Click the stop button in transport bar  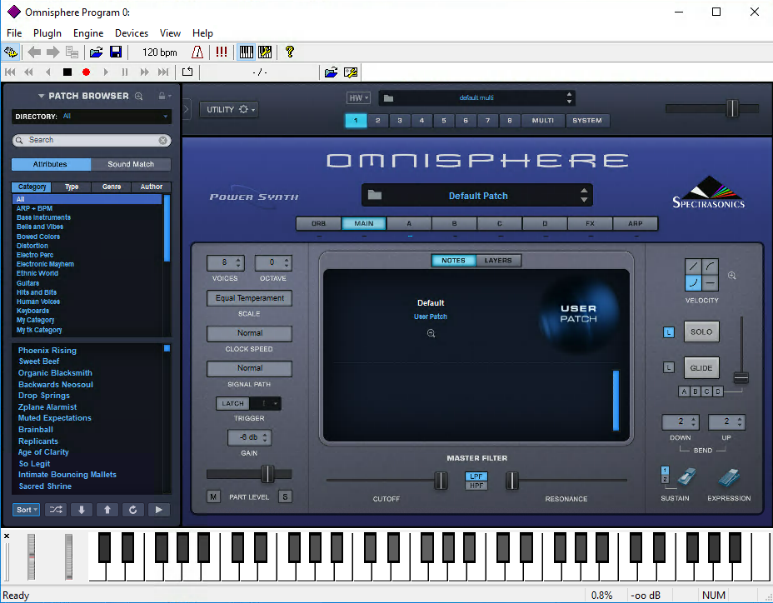67,72
